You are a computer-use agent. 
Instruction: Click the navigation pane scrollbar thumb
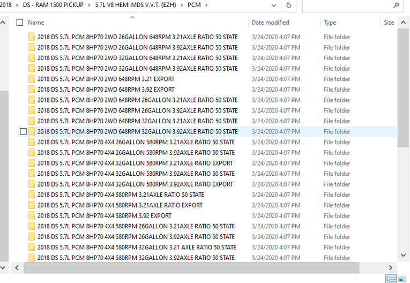click(4, 176)
